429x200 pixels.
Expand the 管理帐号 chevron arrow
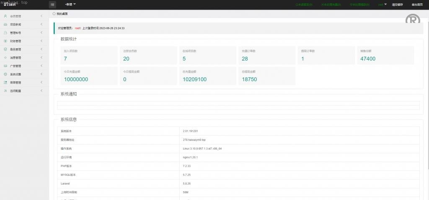[x=41, y=33]
